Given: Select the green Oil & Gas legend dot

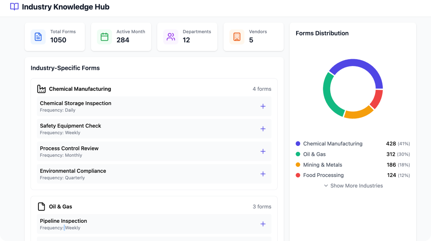Looking at the screenshot, I should click(298, 154).
